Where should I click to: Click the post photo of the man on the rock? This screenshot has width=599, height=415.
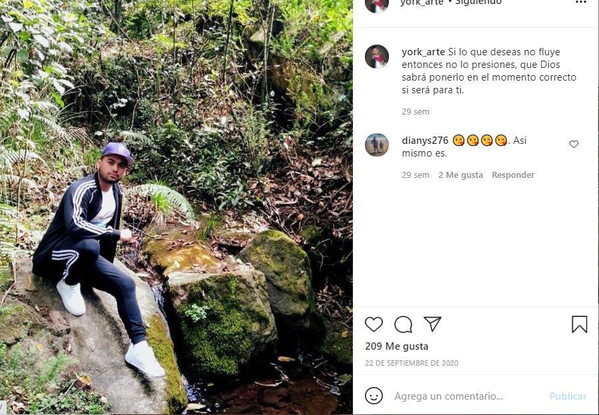(x=176, y=207)
